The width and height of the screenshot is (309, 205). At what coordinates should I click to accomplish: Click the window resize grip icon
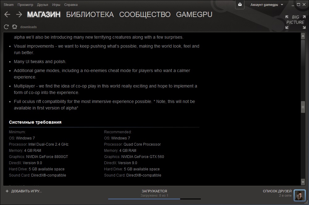click(307, 203)
